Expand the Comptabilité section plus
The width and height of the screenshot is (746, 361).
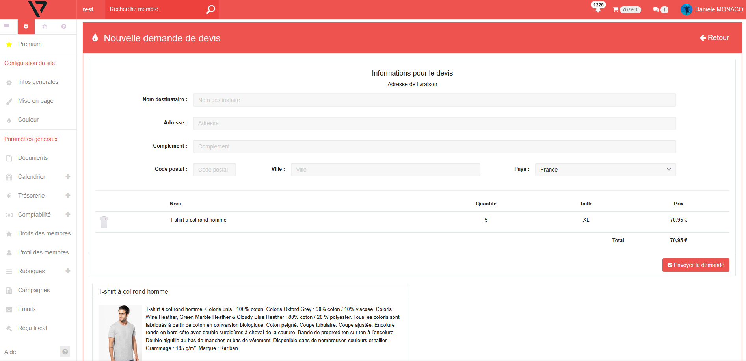click(x=68, y=214)
